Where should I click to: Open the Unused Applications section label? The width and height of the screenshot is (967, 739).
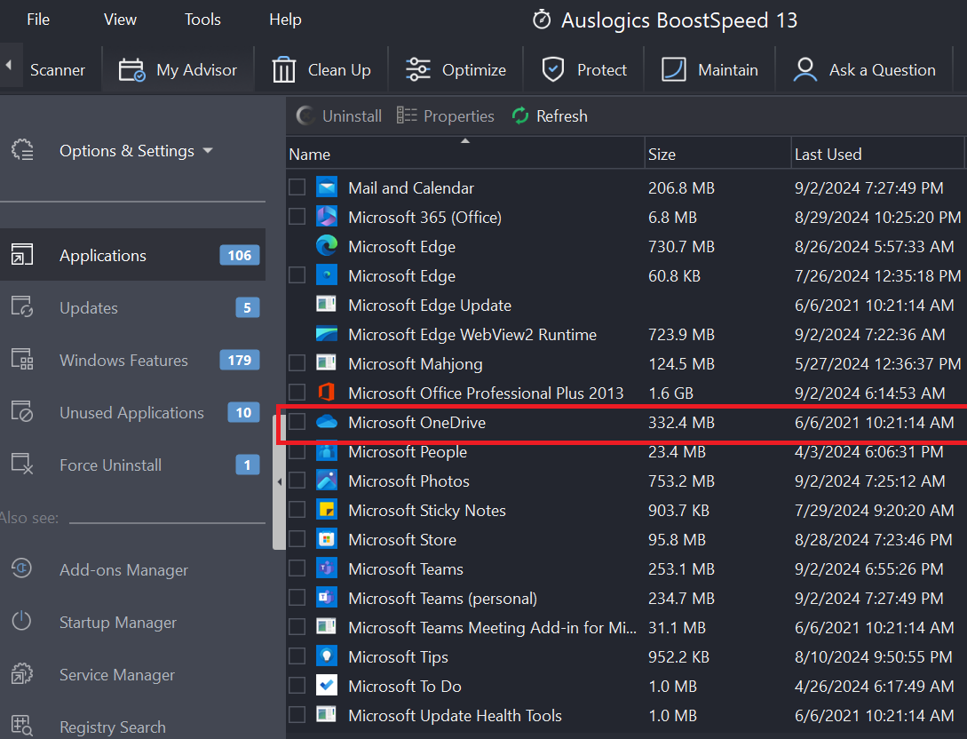(132, 413)
